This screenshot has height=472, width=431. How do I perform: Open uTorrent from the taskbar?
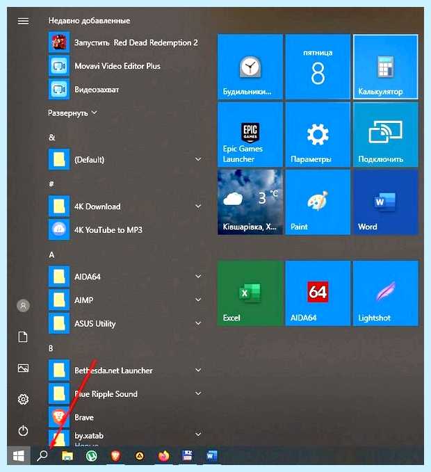pyautogui.click(x=92, y=456)
